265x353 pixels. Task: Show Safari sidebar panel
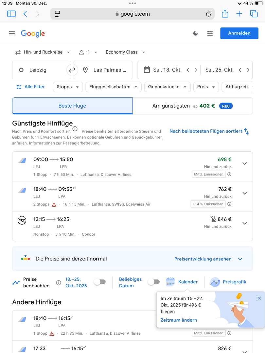[x=11, y=14]
